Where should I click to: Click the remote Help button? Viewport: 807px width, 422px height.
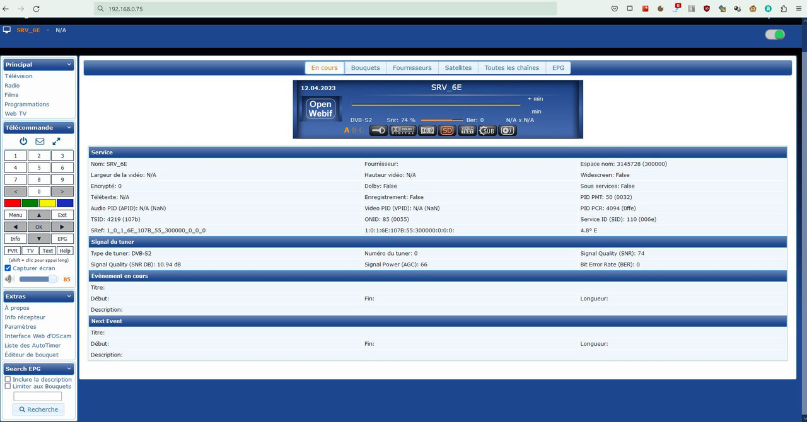coord(65,251)
